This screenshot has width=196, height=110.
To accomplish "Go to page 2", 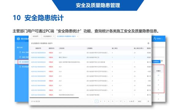I will point(101,101).
